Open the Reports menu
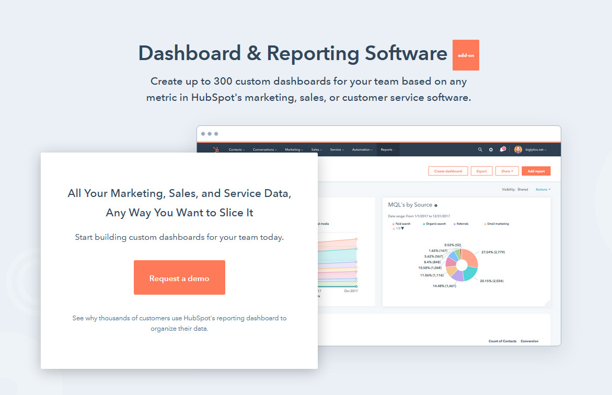The image size is (612, 395). [x=388, y=149]
